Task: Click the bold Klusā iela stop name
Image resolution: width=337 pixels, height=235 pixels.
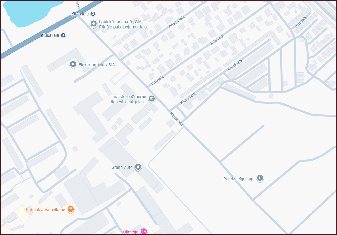Action: (x=50, y=35)
